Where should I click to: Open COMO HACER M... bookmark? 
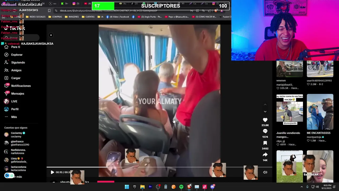click(x=204, y=17)
